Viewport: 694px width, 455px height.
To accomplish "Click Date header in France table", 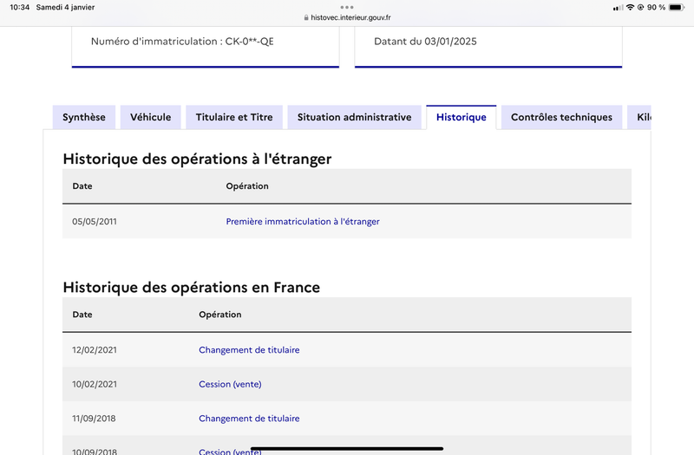I will [x=82, y=315].
